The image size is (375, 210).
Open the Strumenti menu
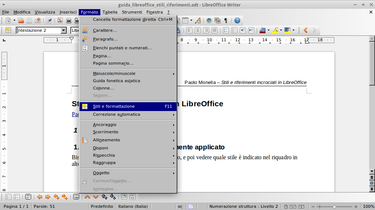tap(132, 12)
